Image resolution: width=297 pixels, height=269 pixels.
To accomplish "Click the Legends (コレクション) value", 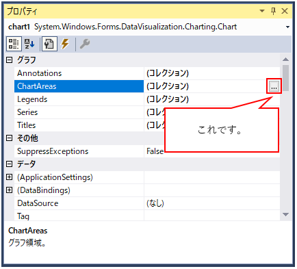I will 168,99.
